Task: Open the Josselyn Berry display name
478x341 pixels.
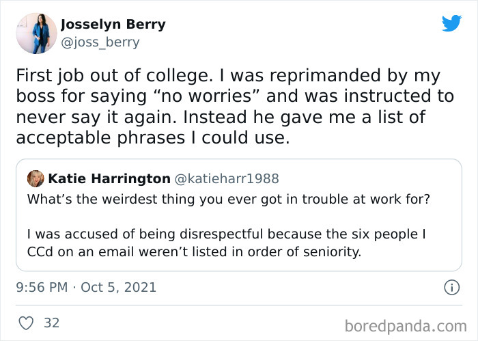Action: pyautogui.click(x=113, y=25)
